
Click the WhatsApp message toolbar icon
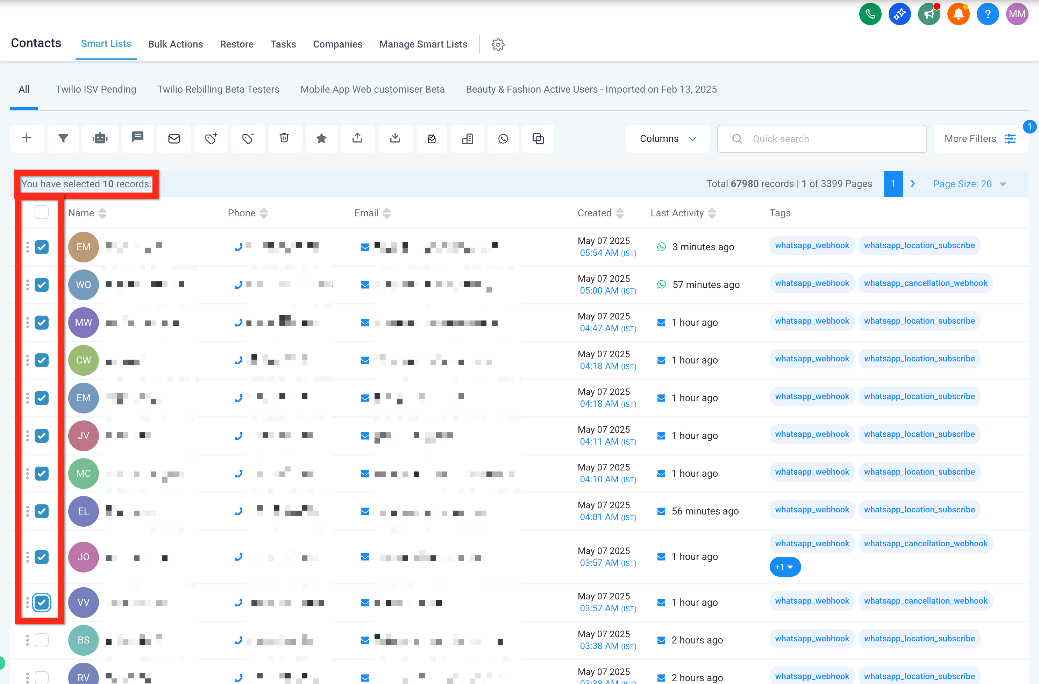click(x=503, y=138)
